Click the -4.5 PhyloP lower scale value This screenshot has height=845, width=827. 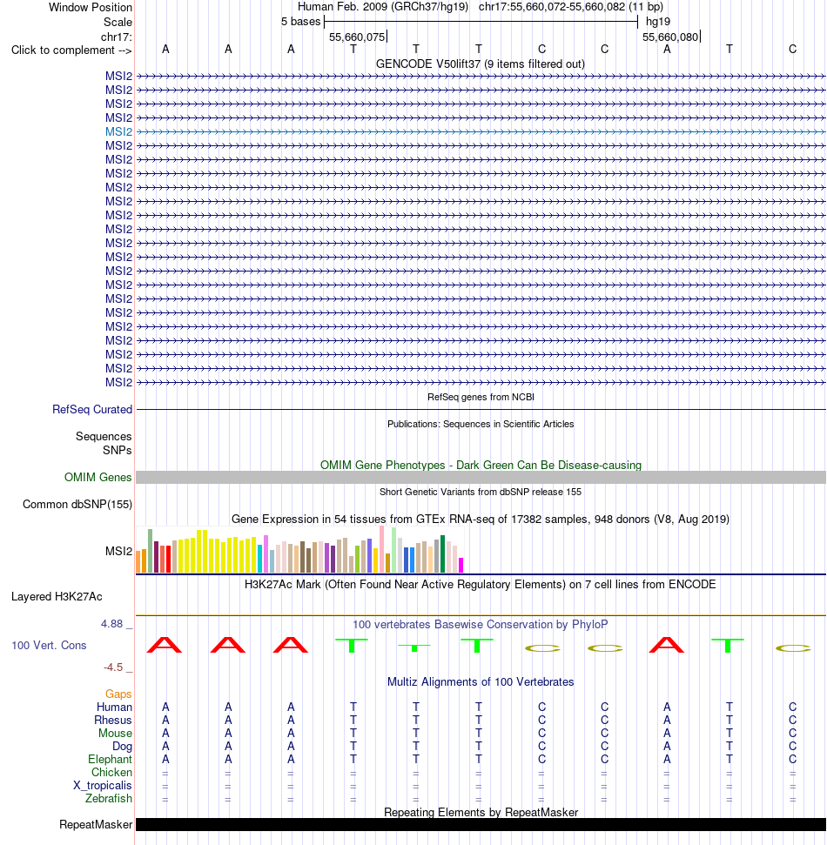tap(113, 667)
